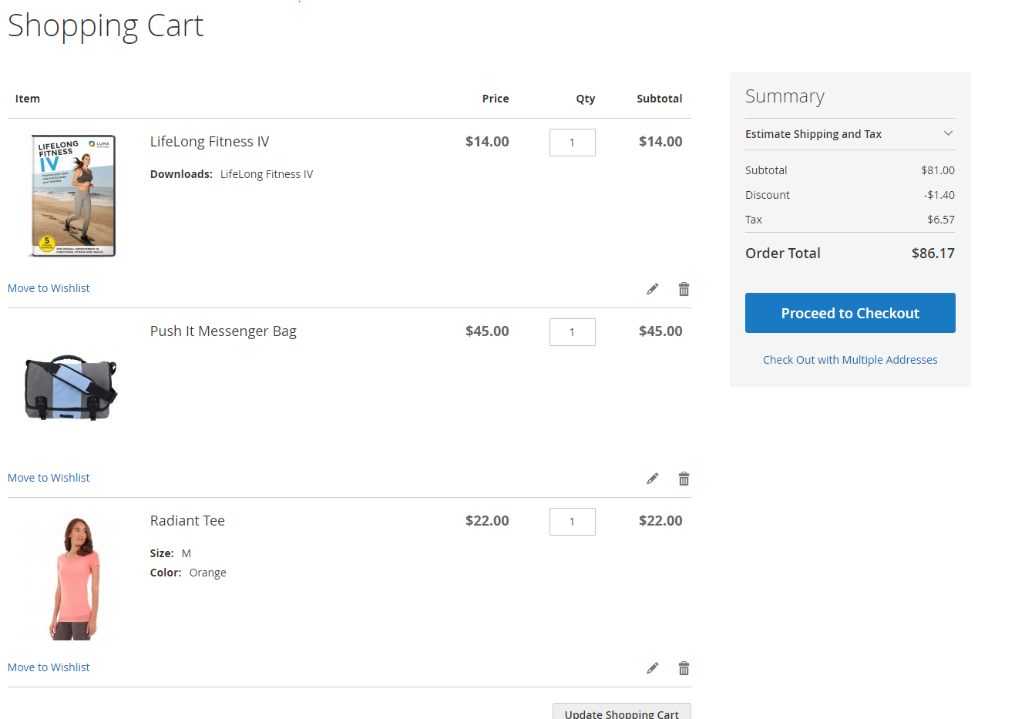This screenshot has height=719, width=1025.
Task: Remove LifeLong Fitness IV from cart
Action: (x=684, y=289)
